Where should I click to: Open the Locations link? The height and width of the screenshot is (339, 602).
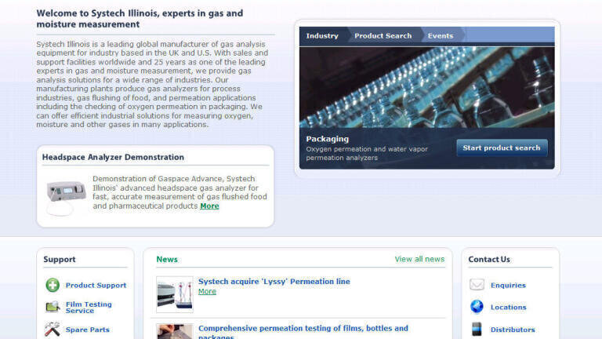click(508, 307)
